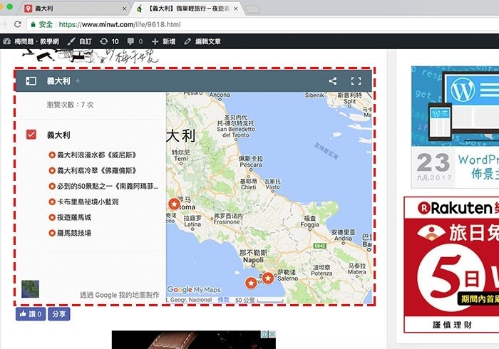Uncheck the 義大利 layer checkbox

pos(31,135)
